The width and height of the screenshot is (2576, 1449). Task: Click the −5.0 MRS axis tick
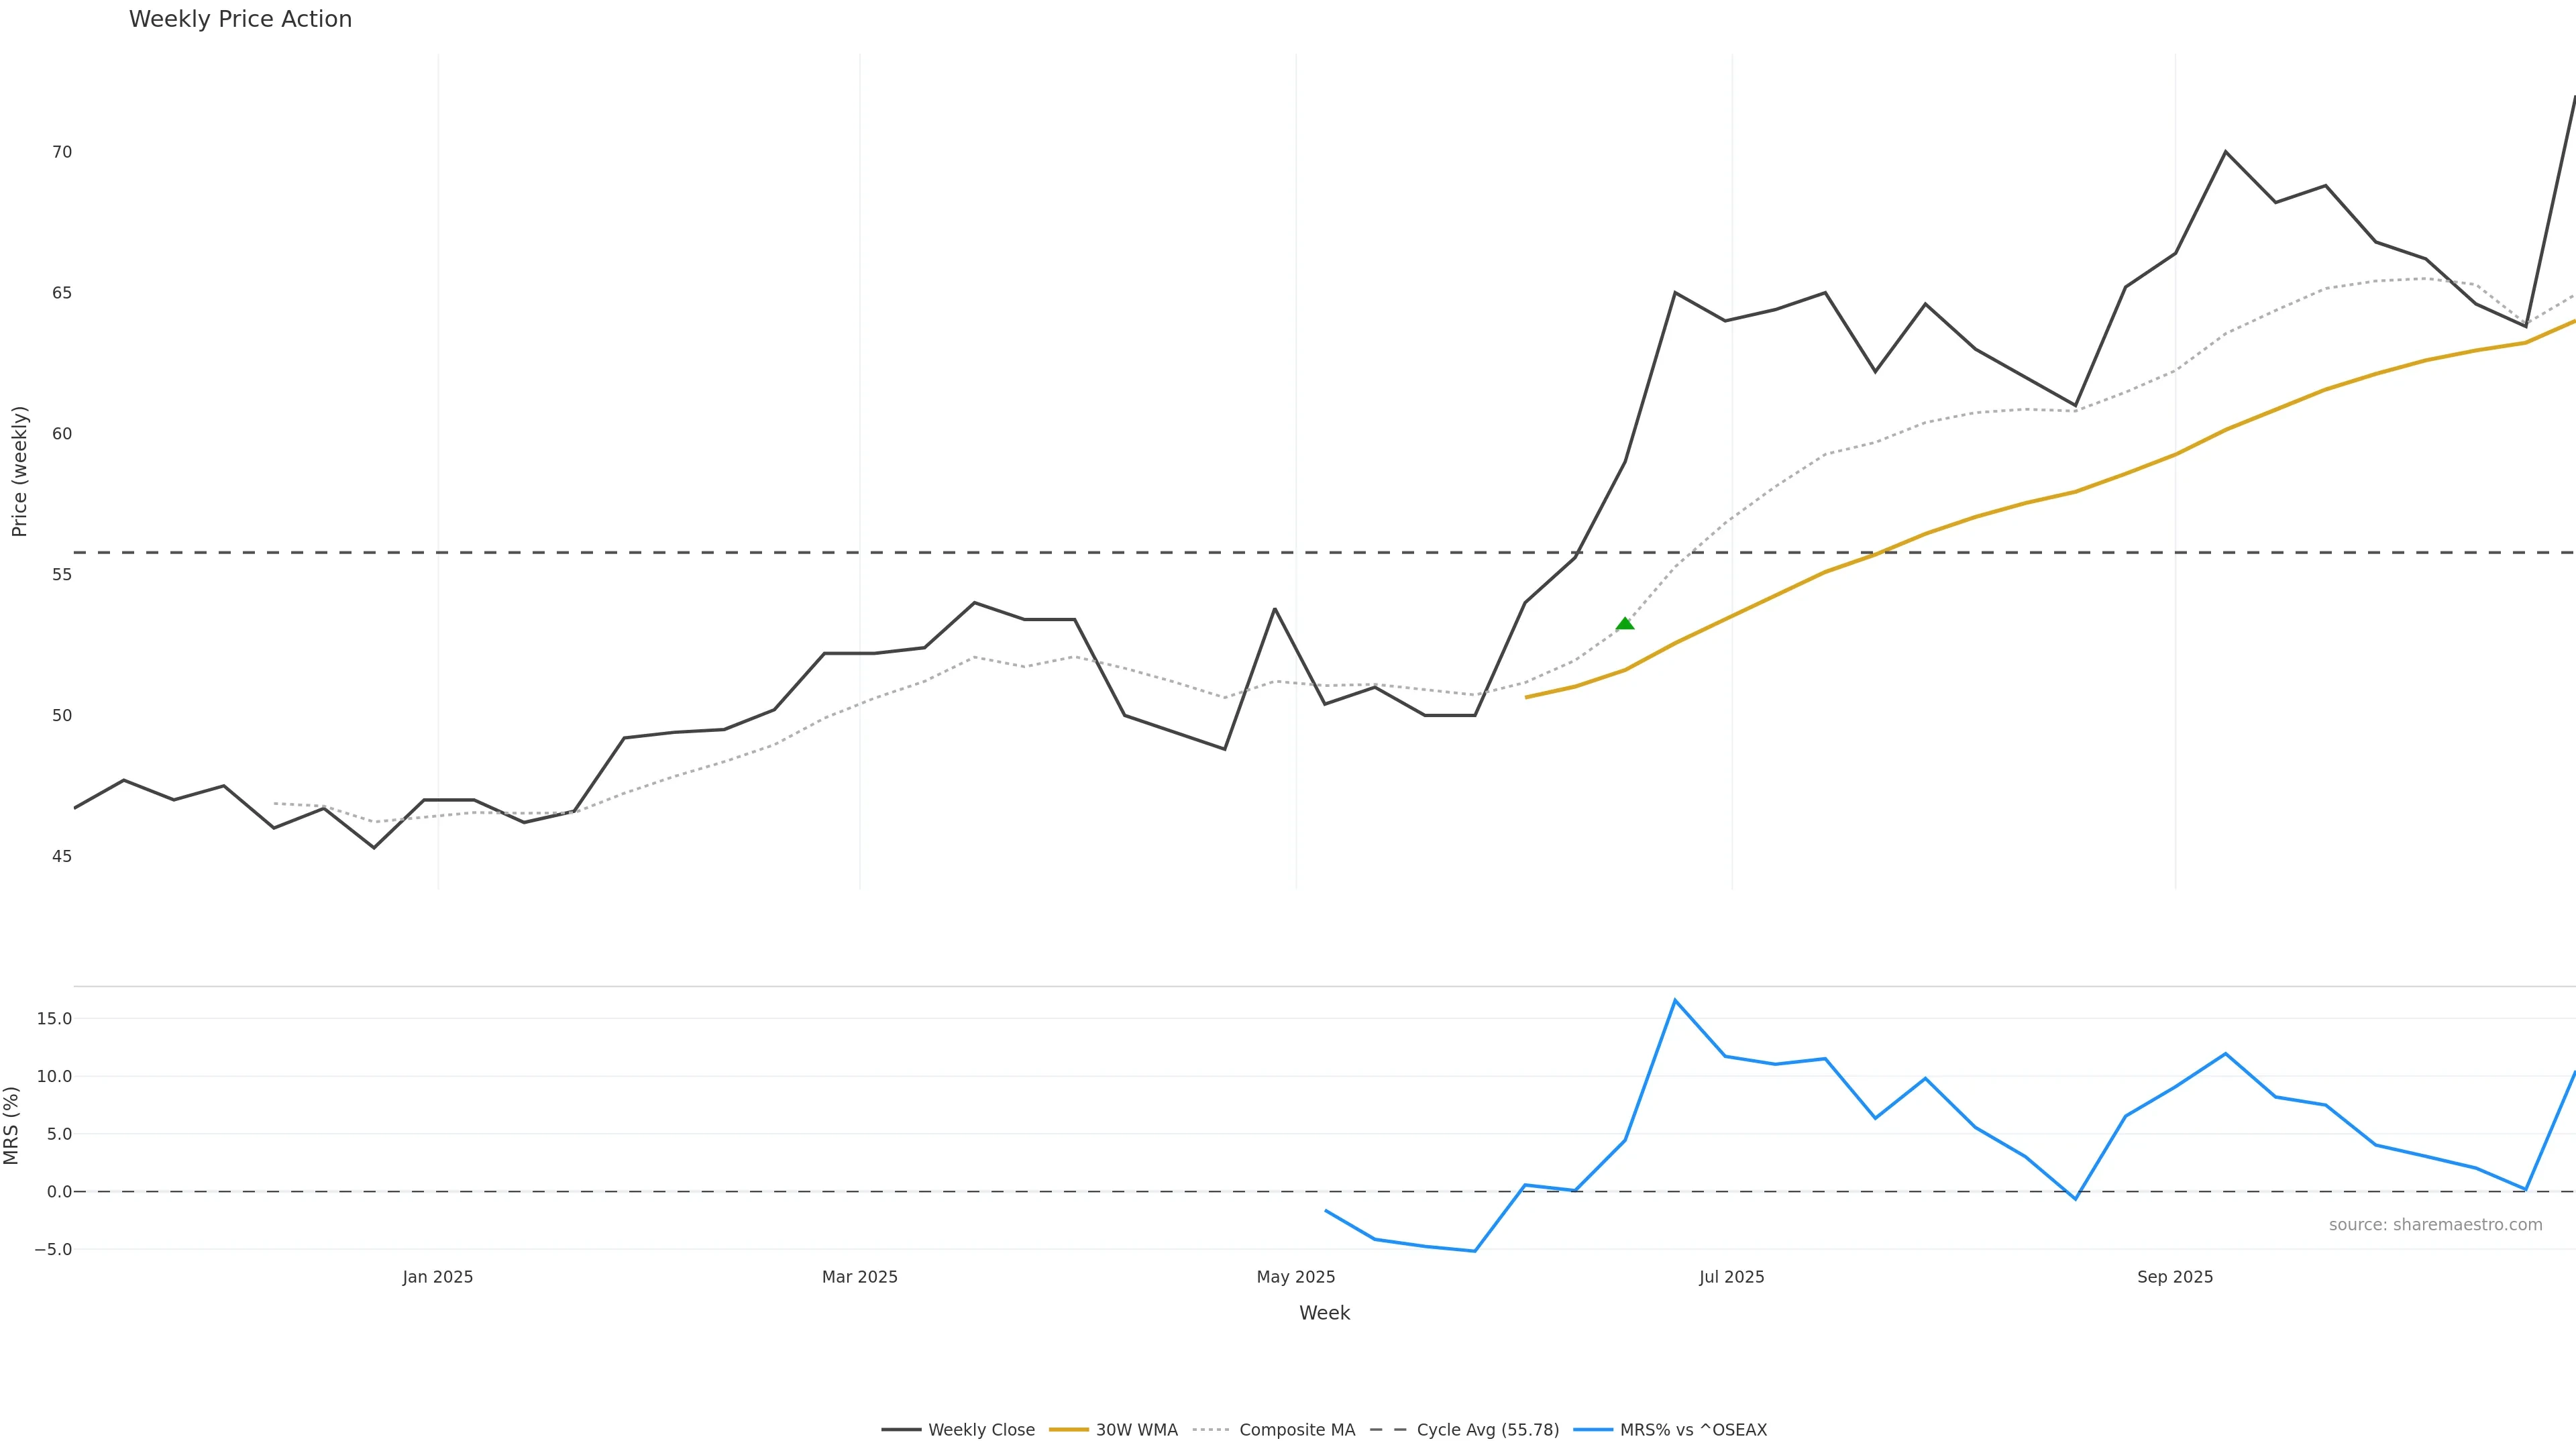(53, 1249)
